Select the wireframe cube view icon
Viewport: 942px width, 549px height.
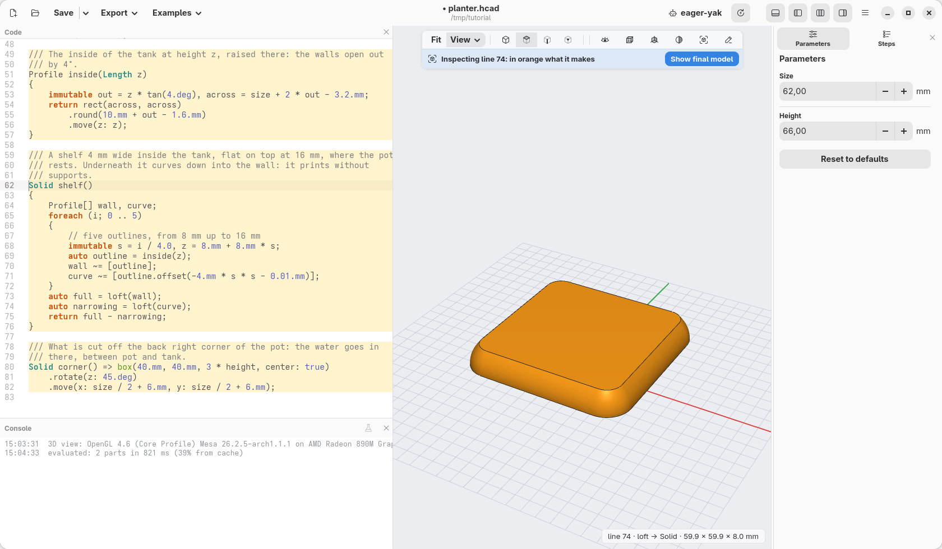click(x=630, y=40)
